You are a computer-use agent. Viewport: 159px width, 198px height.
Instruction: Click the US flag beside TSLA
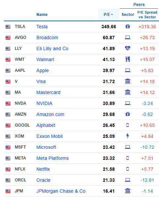[8, 27]
